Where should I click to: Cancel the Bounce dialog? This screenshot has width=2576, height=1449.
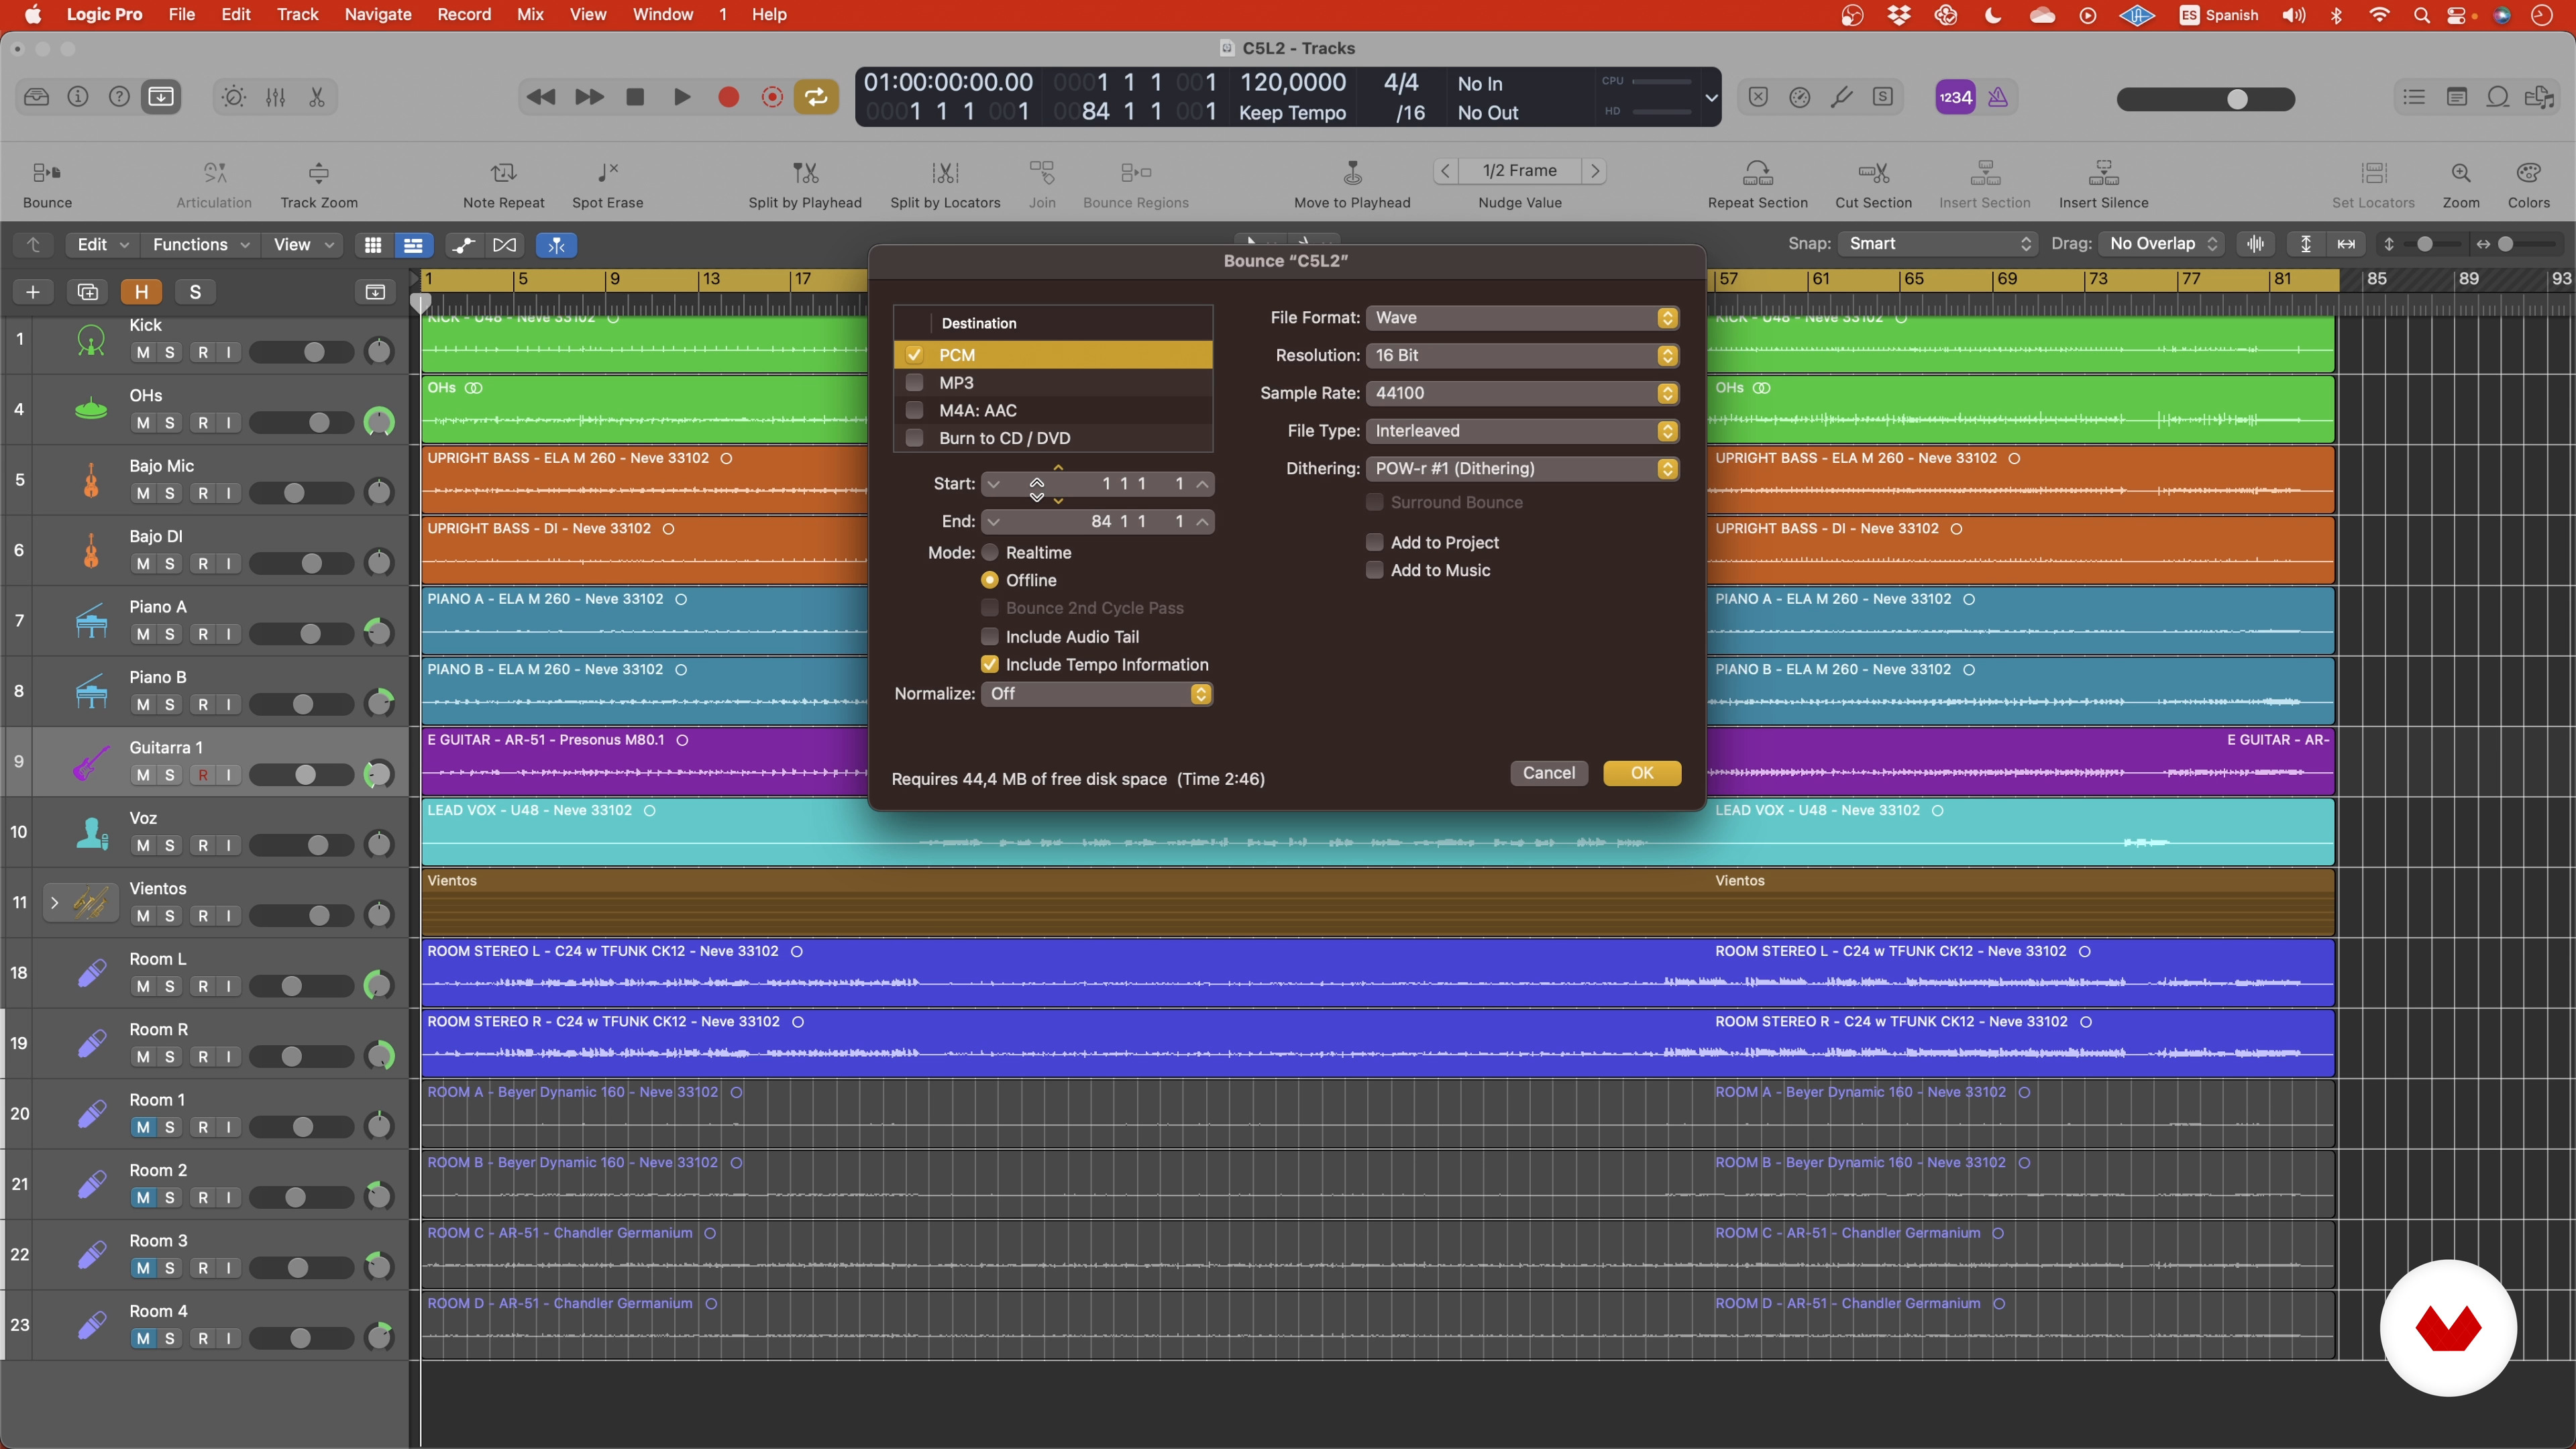(x=1548, y=772)
